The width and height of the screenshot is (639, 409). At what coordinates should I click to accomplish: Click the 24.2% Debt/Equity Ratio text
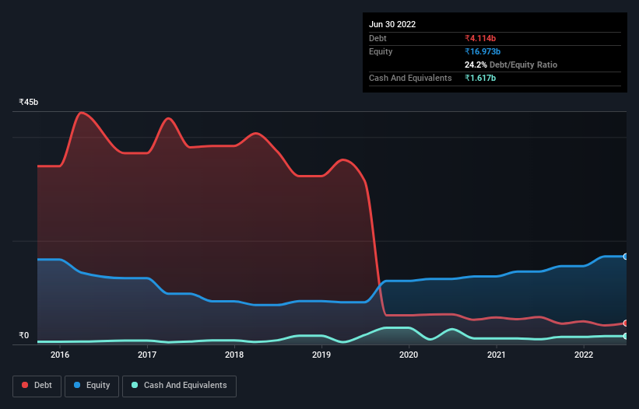click(511, 65)
